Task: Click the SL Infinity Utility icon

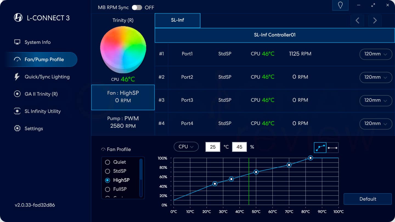Action: (x=17, y=111)
